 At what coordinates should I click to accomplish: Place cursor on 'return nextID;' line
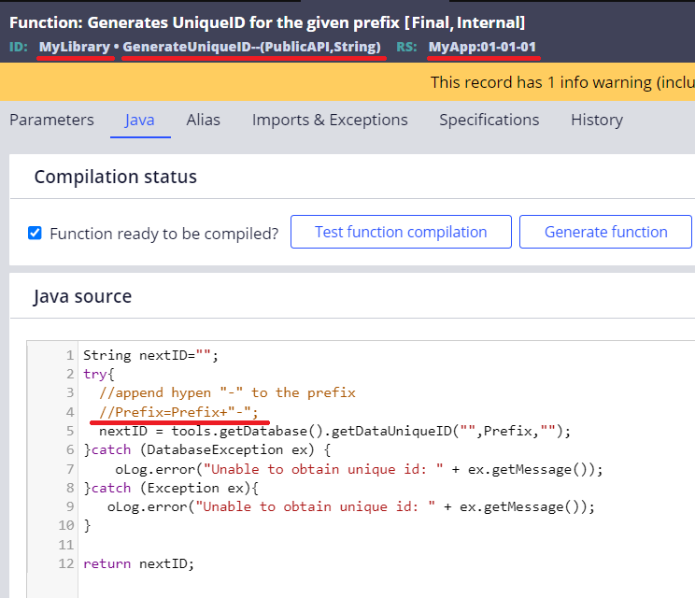tap(138, 563)
